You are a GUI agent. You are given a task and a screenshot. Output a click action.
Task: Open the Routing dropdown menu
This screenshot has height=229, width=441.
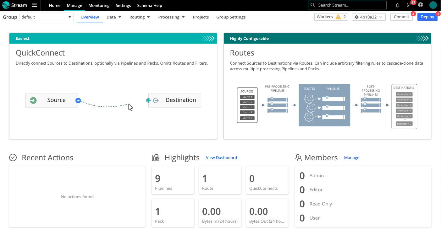click(140, 17)
